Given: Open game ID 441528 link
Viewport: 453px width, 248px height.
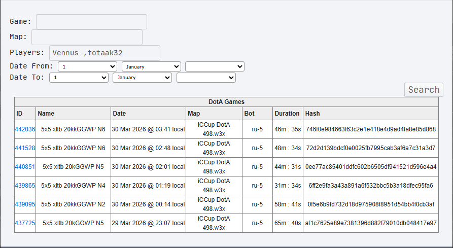Looking at the screenshot, I should [x=25, y=148].
